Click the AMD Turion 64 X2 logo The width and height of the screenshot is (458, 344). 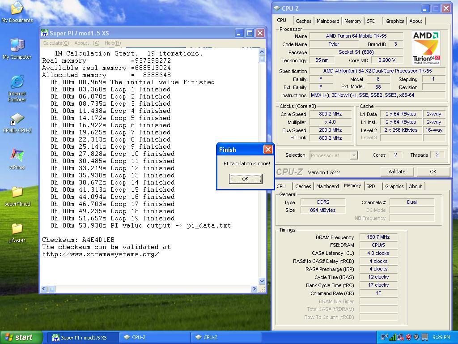[426, 48]
